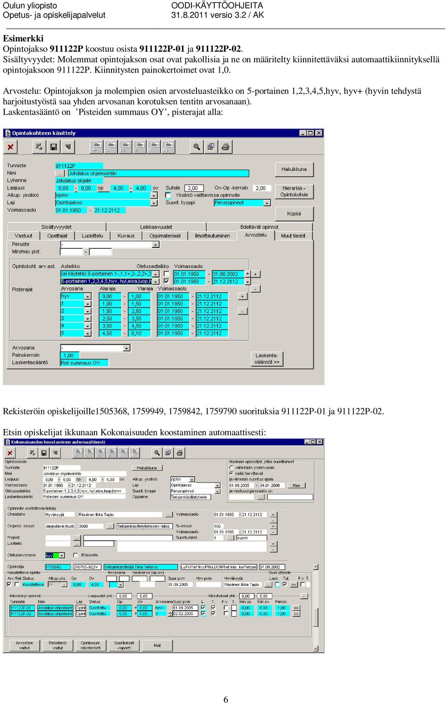Screen dimensions: 446x703
Task: Toggle 'Yksikkö valittavissa opinnolle' checkbox
Action: coord(168,195)
